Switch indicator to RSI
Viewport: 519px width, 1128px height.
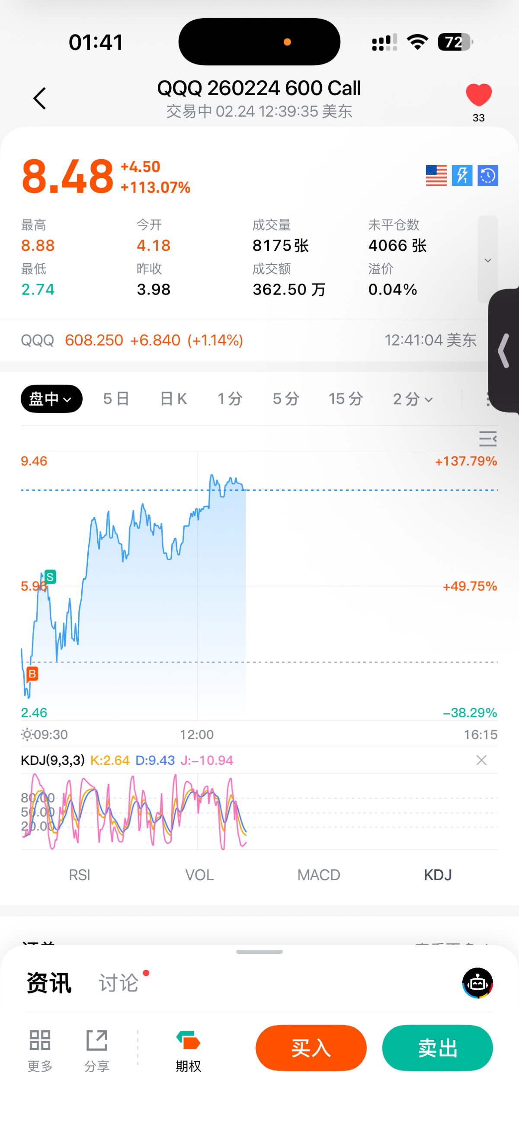(x=79, y=875)
